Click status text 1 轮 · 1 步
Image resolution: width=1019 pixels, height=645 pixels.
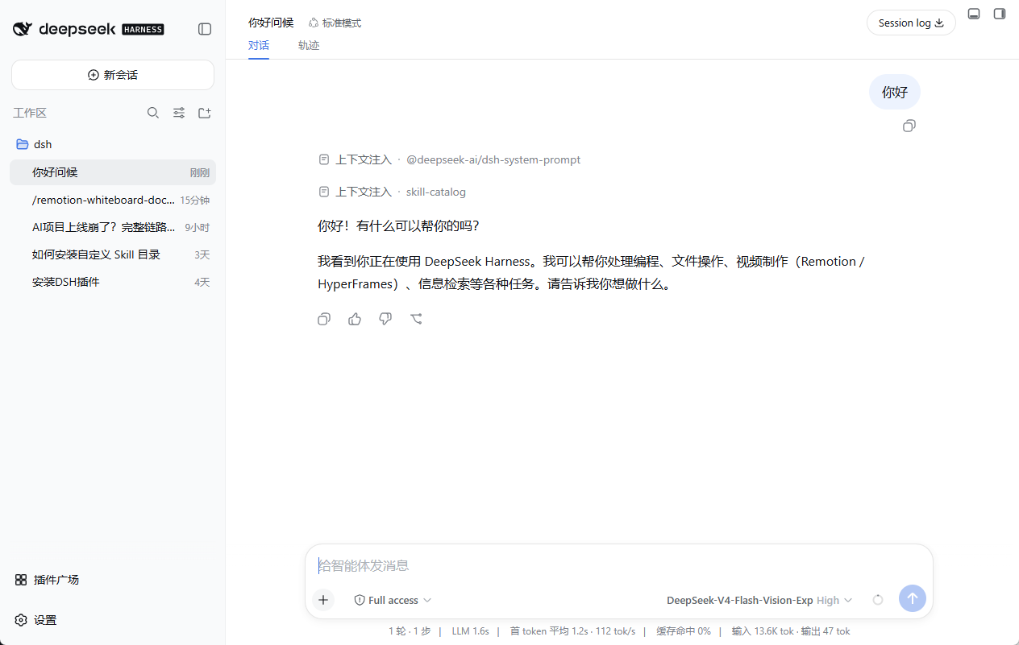[410, 631]
